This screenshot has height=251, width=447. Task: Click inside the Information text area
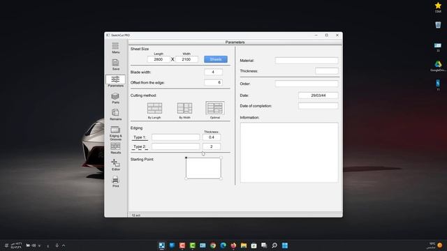pos(289,152)
